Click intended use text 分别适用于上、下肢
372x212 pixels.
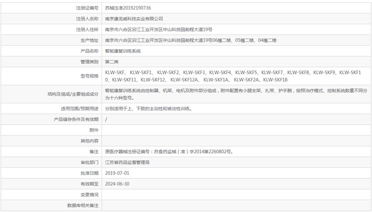point(148,109)
